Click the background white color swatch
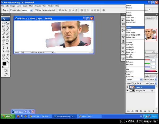This screenshot has height=124, width=159. pos(7,66)
